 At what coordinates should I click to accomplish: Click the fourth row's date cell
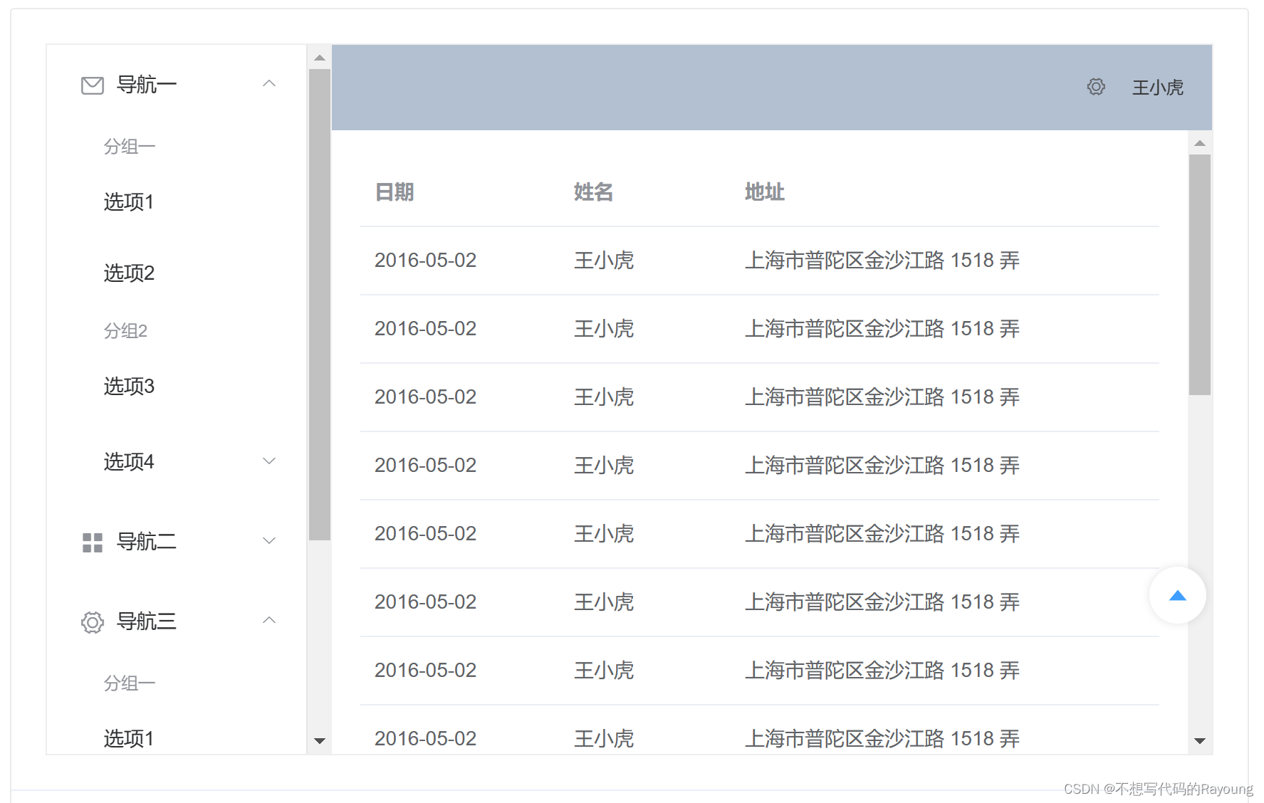pyautogui.click(x=426, y=466)
